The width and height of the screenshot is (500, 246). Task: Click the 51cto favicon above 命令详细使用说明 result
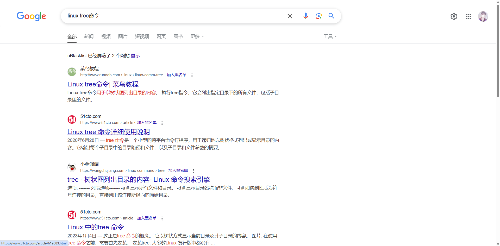72,119
